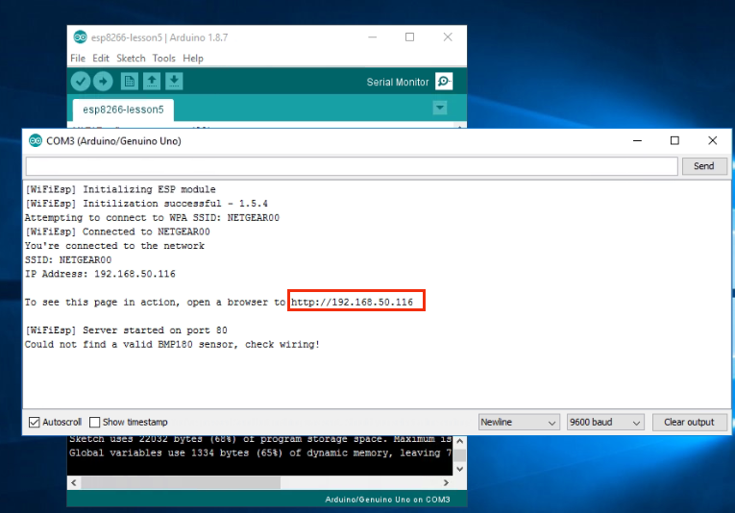Open the Sketch menu in Arduino IDE
This screenshot has height=513, width=735.
pos(131,58)
